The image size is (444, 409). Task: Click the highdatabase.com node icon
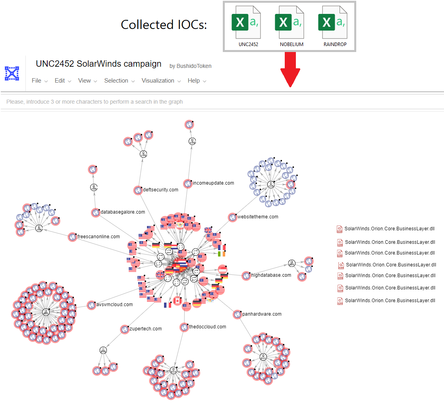point(246,276)
